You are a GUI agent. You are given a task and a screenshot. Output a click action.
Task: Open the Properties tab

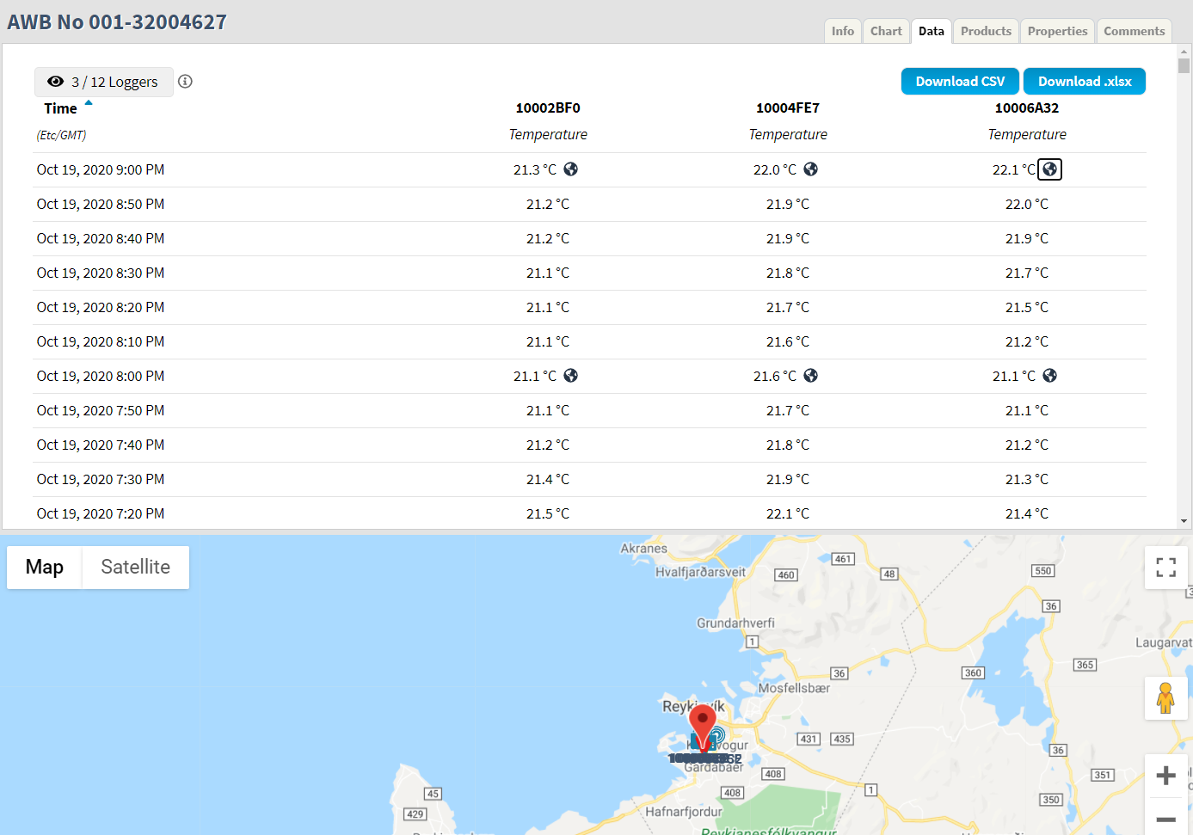point(1057,31)
